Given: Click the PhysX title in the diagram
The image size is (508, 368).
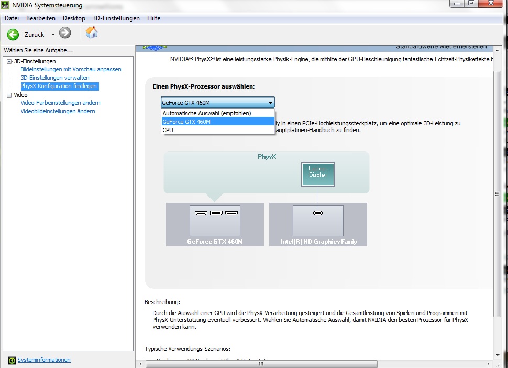Looking at the screenshot, I should pos(267,157).
